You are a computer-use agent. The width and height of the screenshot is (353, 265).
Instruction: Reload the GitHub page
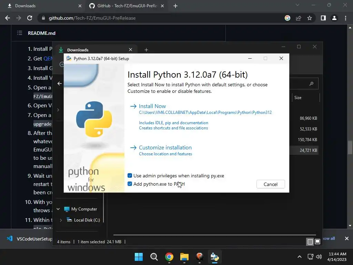click(x=30, y=18)
